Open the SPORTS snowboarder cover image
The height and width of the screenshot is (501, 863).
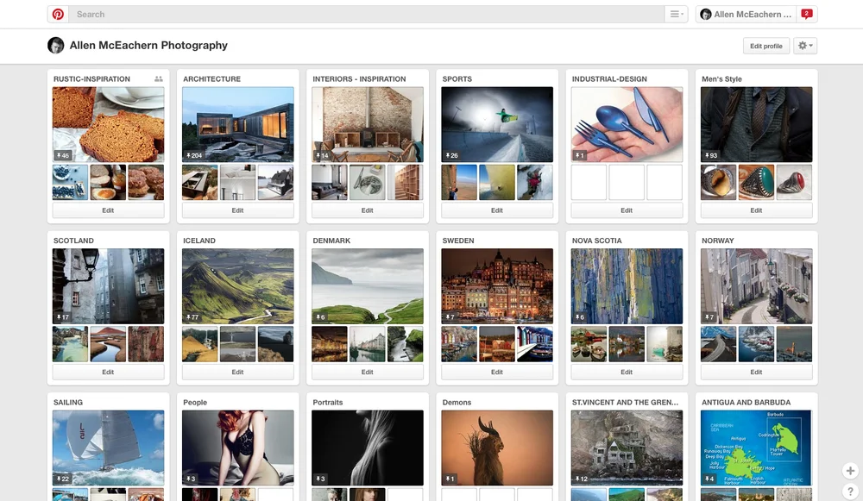click(497, 124)
